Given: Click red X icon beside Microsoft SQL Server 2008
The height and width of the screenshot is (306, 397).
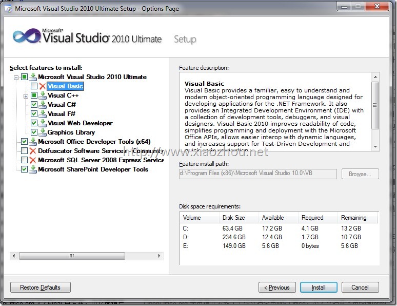Looking at the screenshot, I should pos(32,160).
